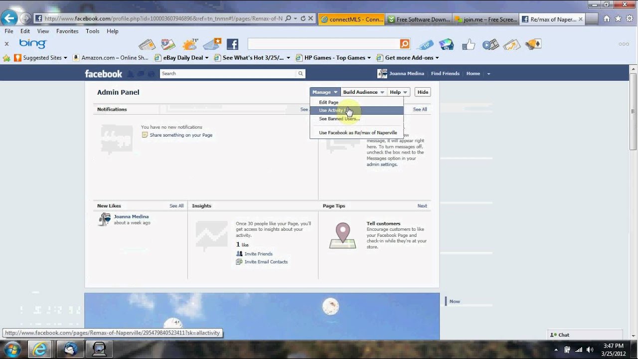Close the Re/max of Naperville tab
Screen dimensions: 638x359
pos(580,19)
